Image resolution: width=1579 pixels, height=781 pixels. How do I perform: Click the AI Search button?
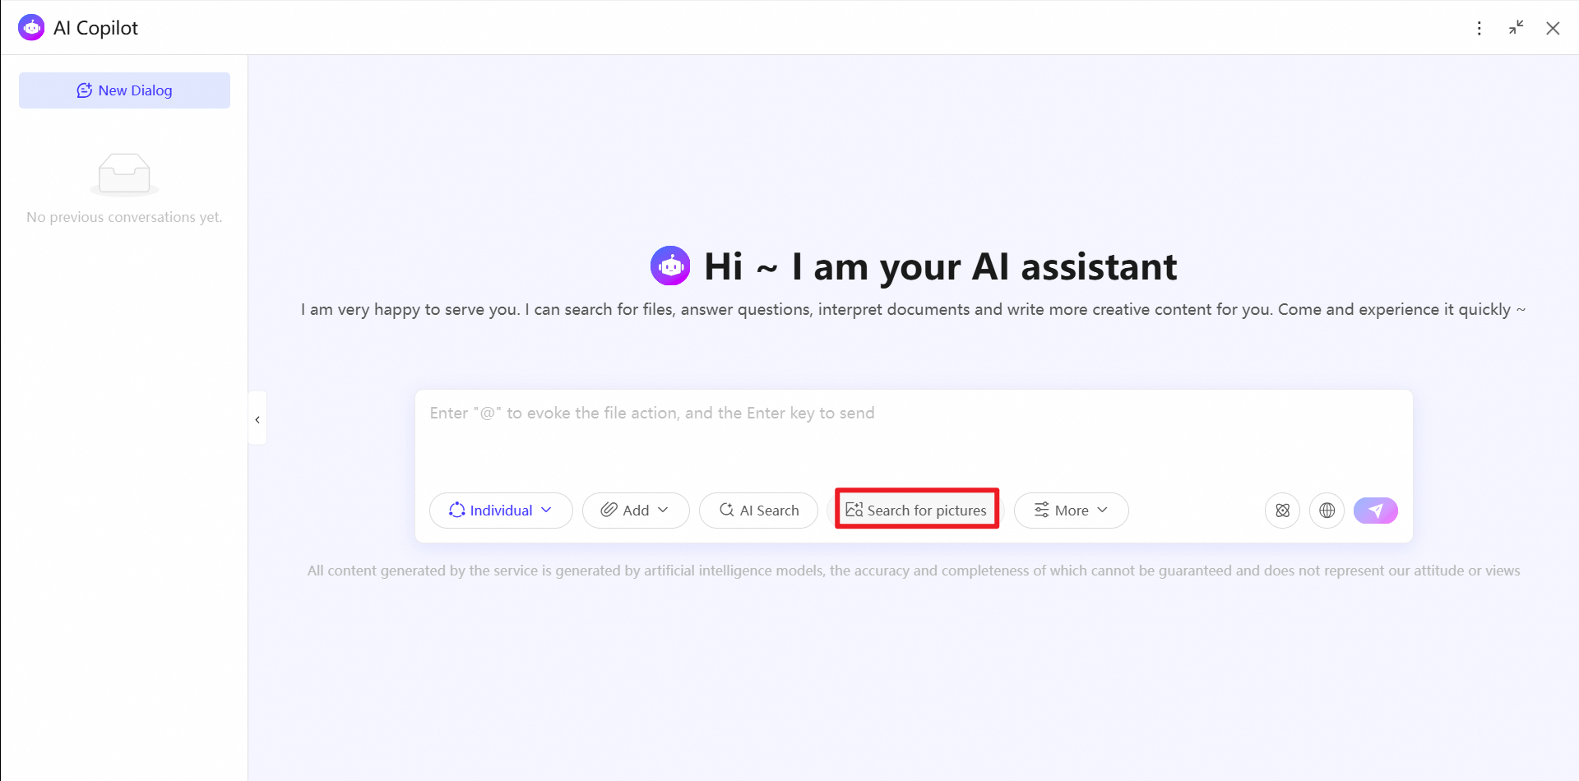coord(758,511)
